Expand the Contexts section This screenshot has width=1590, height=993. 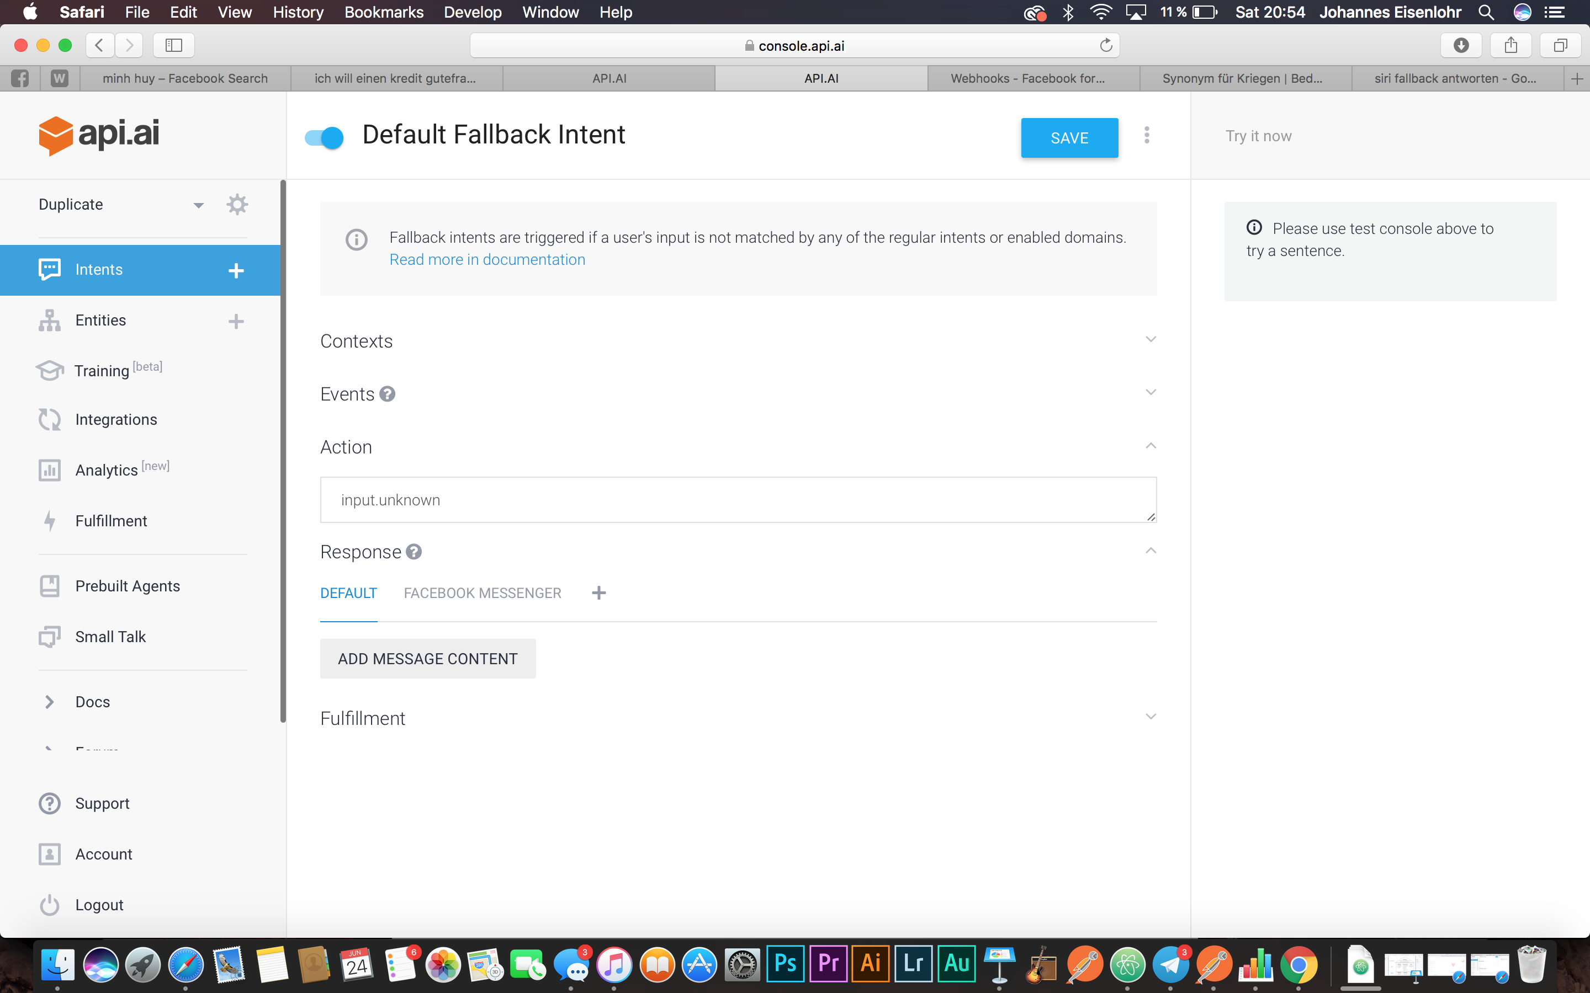coord(1151,340)
